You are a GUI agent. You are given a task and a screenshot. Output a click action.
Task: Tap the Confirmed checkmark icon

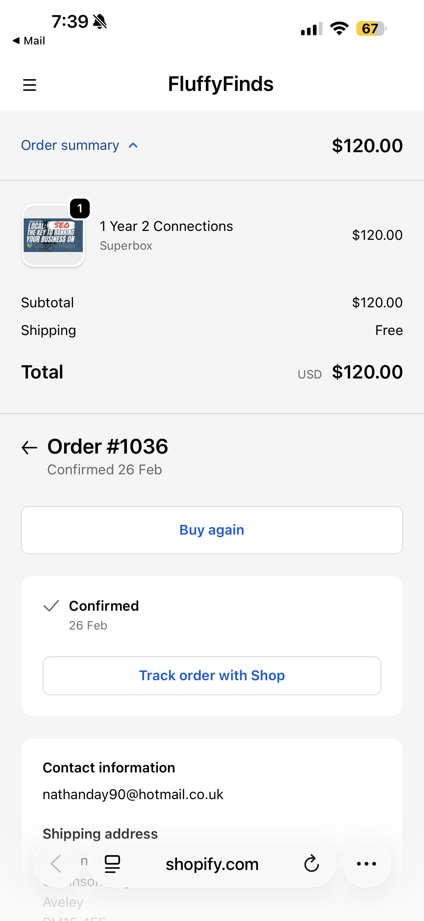[51, 606]
